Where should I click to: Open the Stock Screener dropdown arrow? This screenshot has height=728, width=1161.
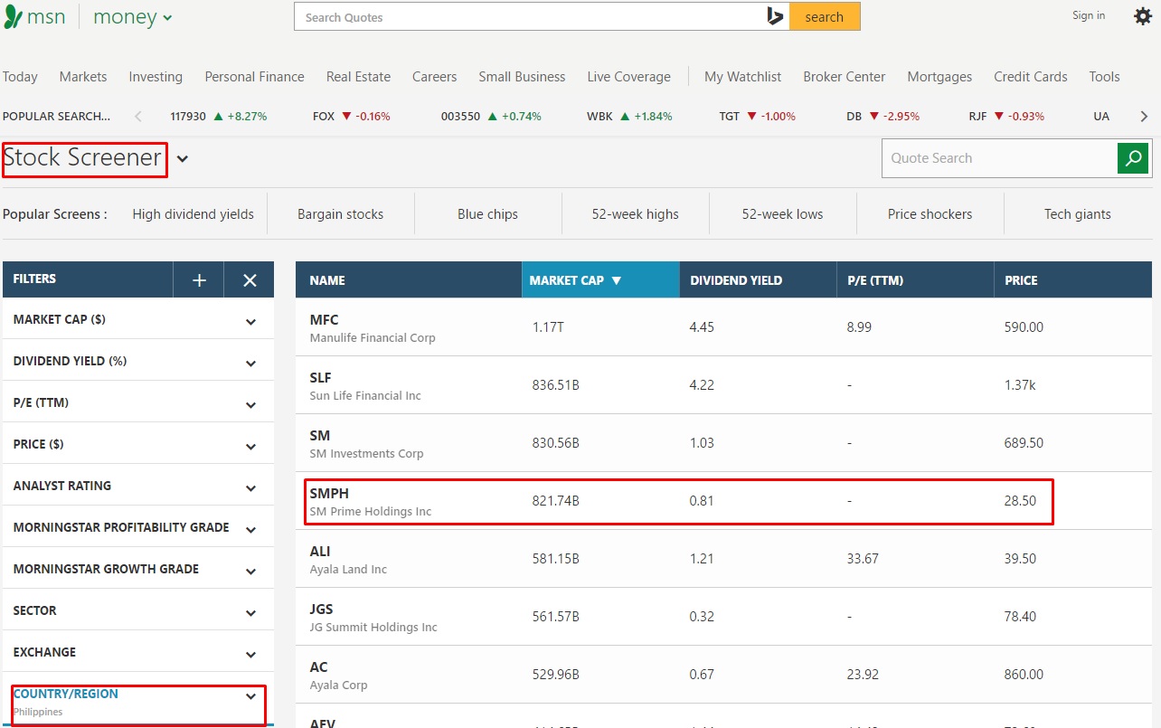coord(183,159)
